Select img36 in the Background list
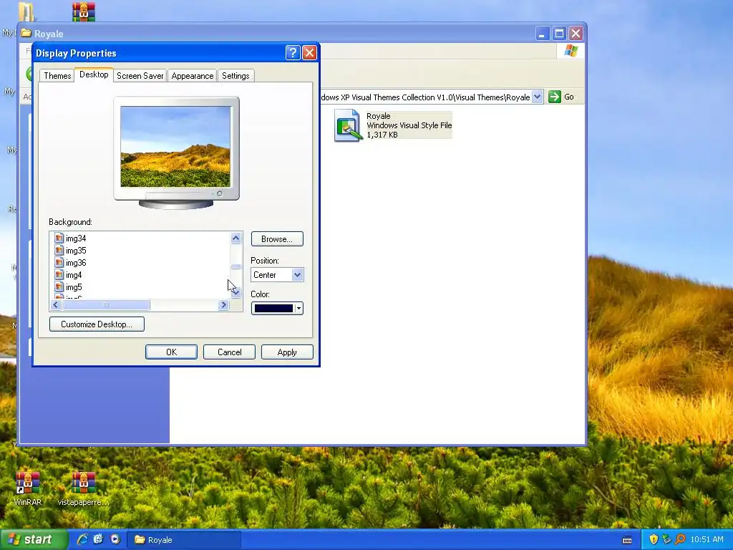733x550 pixels. pyautogui.click(x=76, y=263)
